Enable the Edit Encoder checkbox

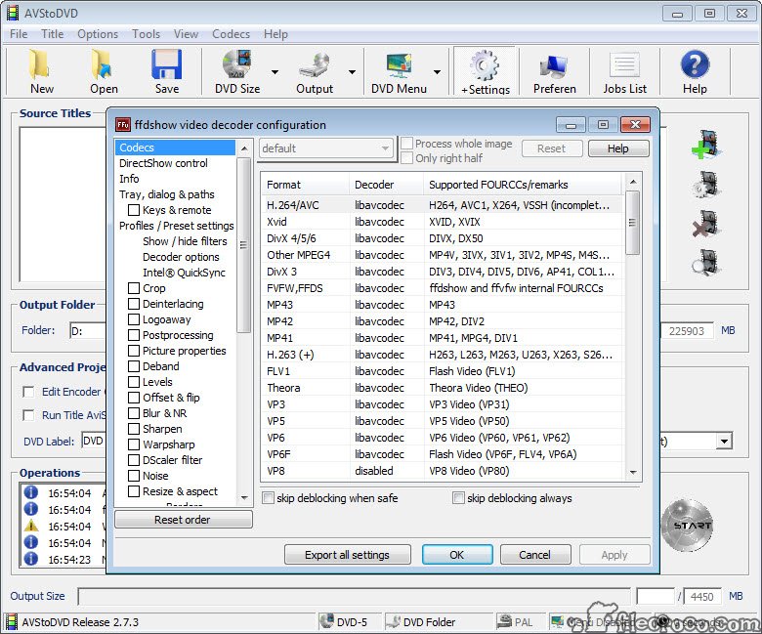[x=28, y=392]
